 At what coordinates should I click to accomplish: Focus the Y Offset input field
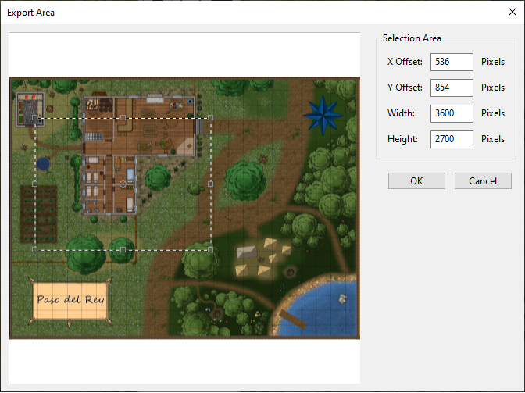tap(452, 88)
